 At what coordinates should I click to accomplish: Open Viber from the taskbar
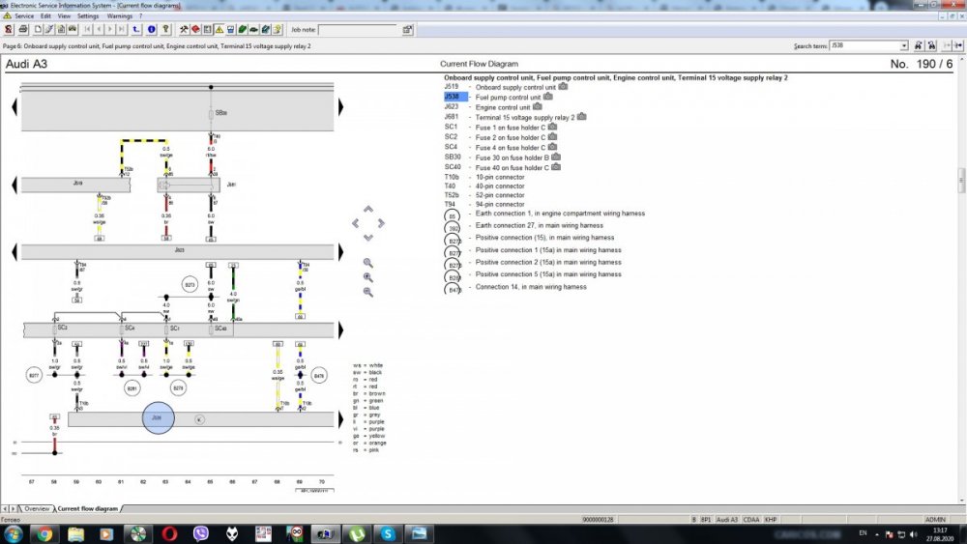coord(200,533)
